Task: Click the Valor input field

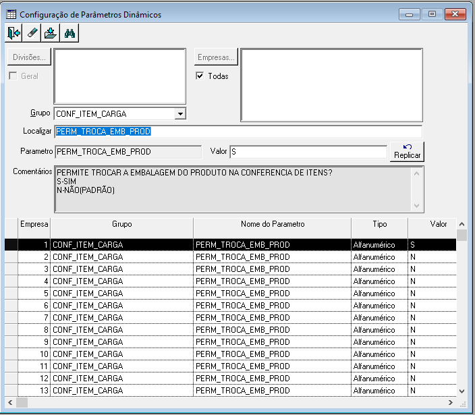Action: click(308, 151)
